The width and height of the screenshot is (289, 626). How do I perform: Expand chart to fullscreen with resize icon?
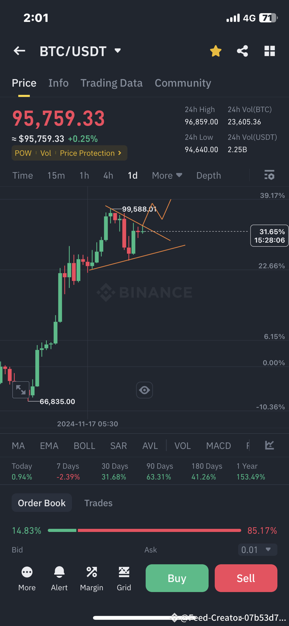[x=21, y=390]
